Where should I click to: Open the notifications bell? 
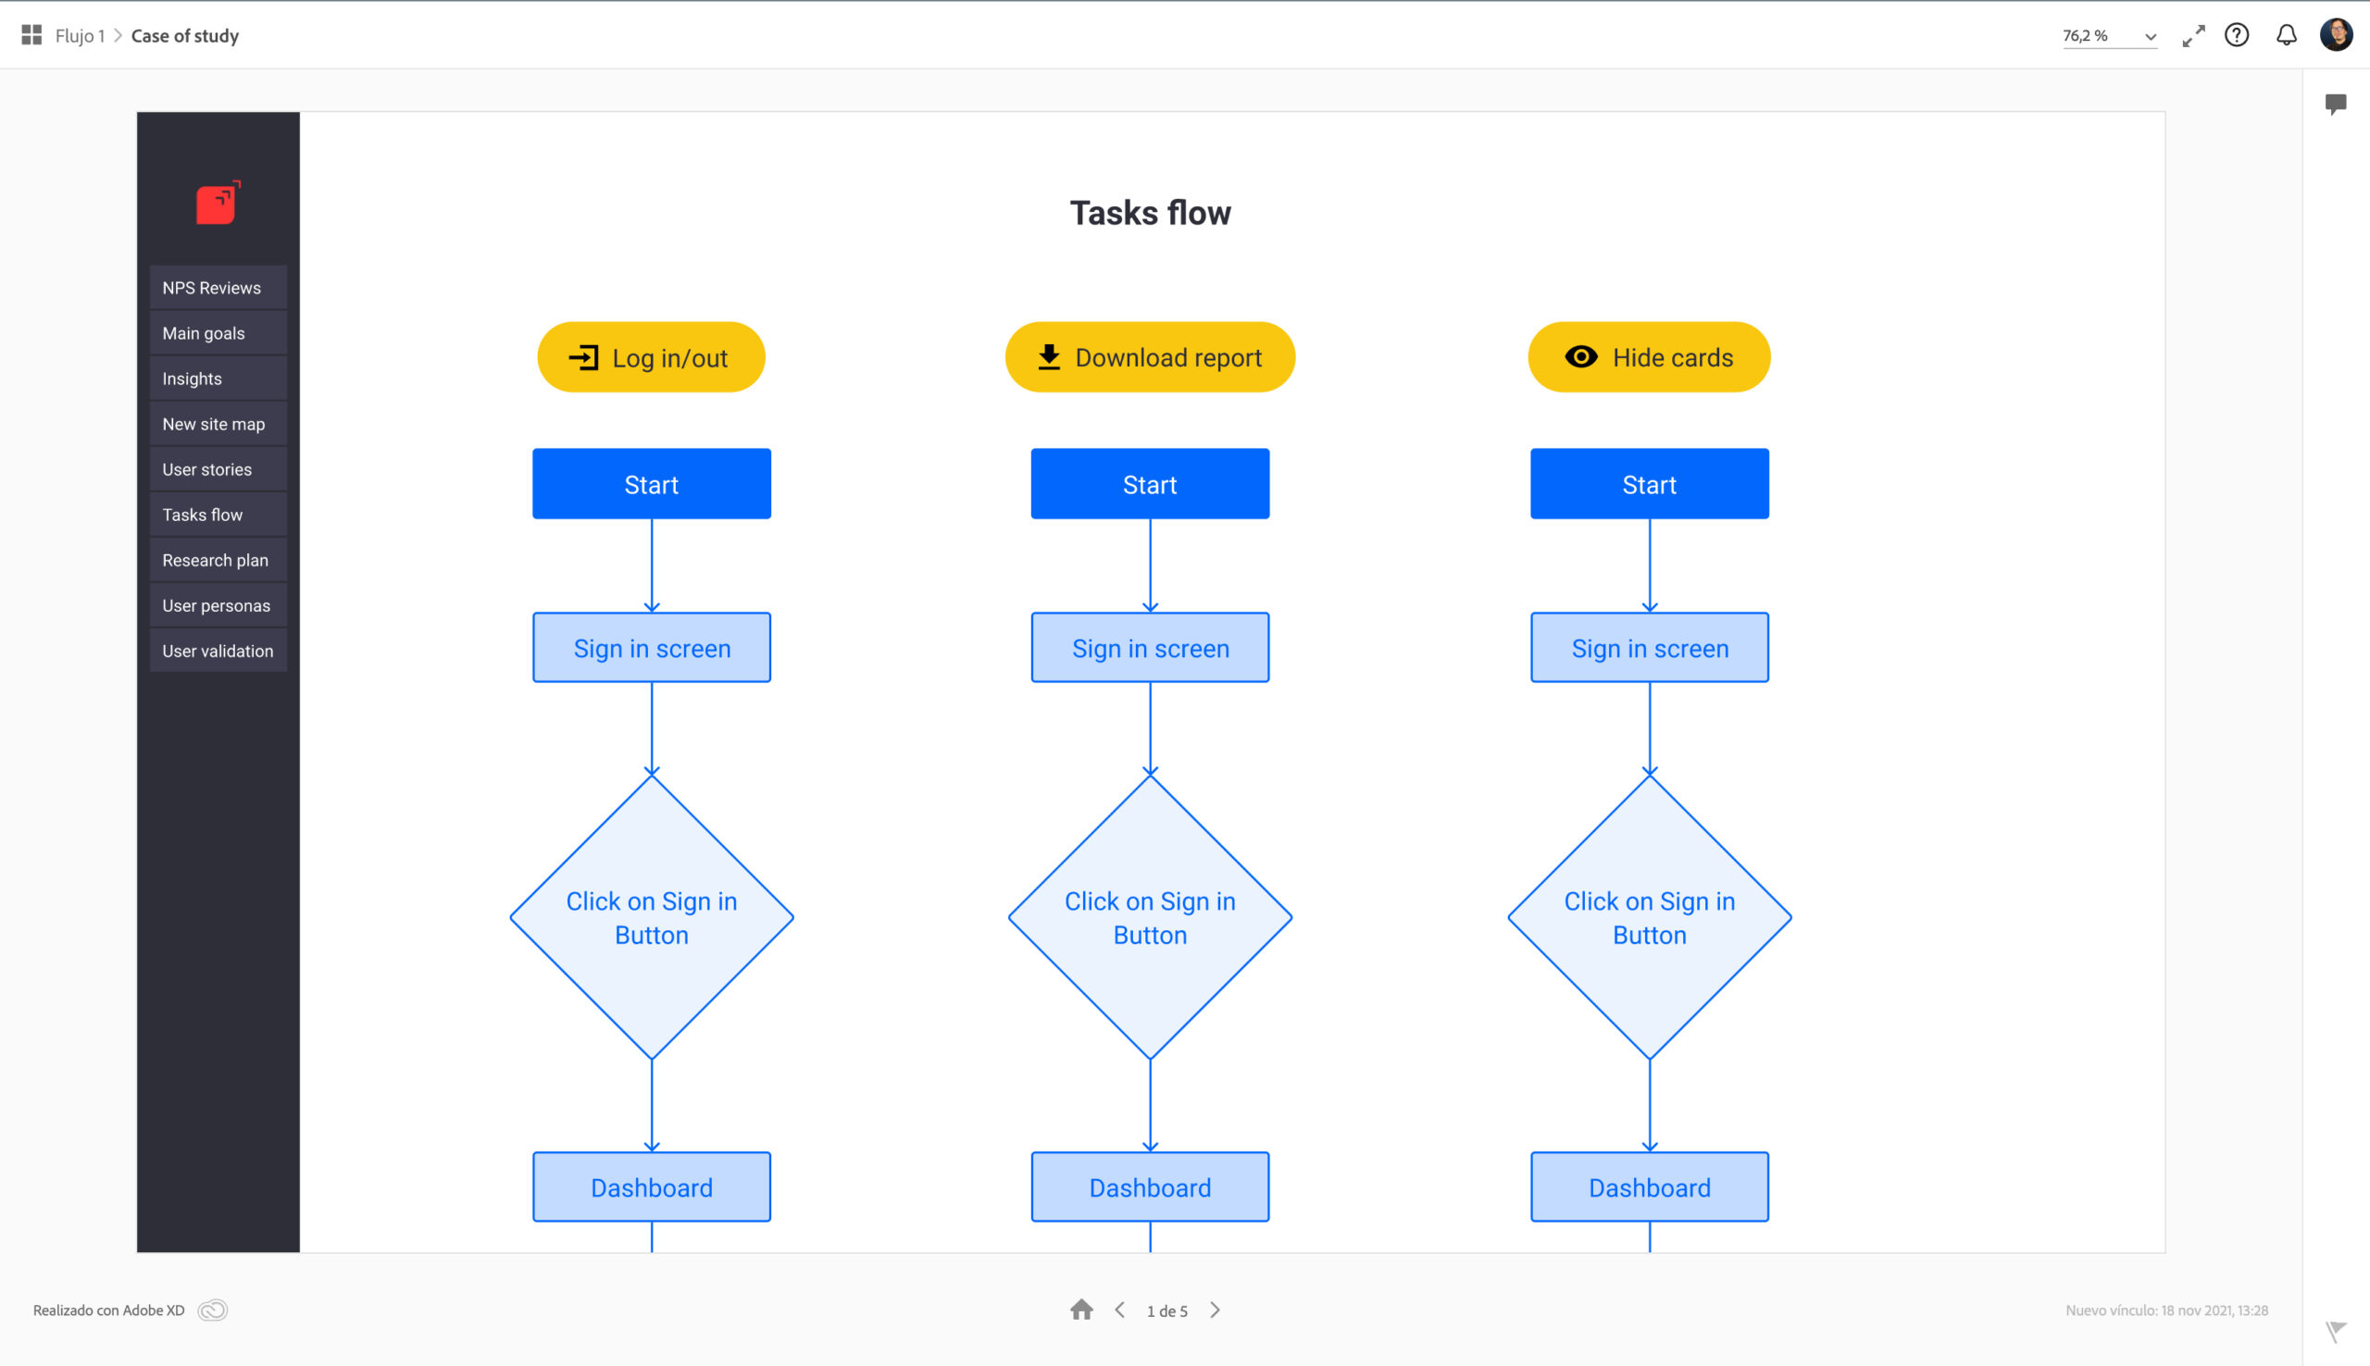pyautogui.click(x=2287, y=36)
